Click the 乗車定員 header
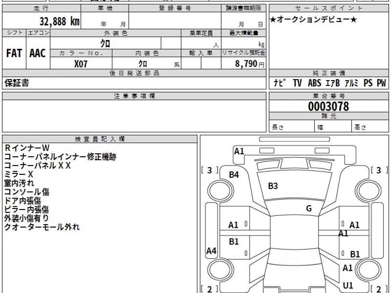Viewport: 391px width, 293px height. [201, 33]
